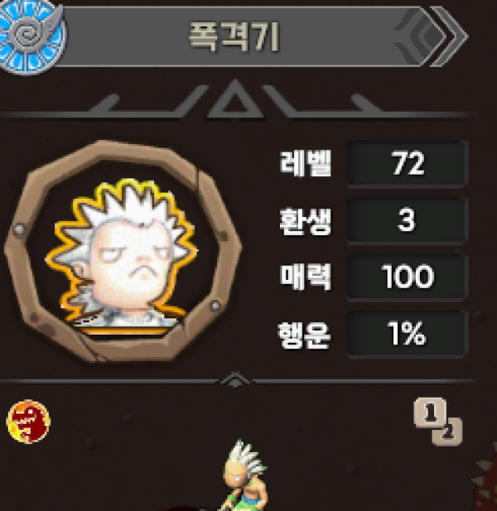Click the number 2 tile in page switcher
Screen dimensions: 497x511
pyautogui.click(x=448, y=432)
